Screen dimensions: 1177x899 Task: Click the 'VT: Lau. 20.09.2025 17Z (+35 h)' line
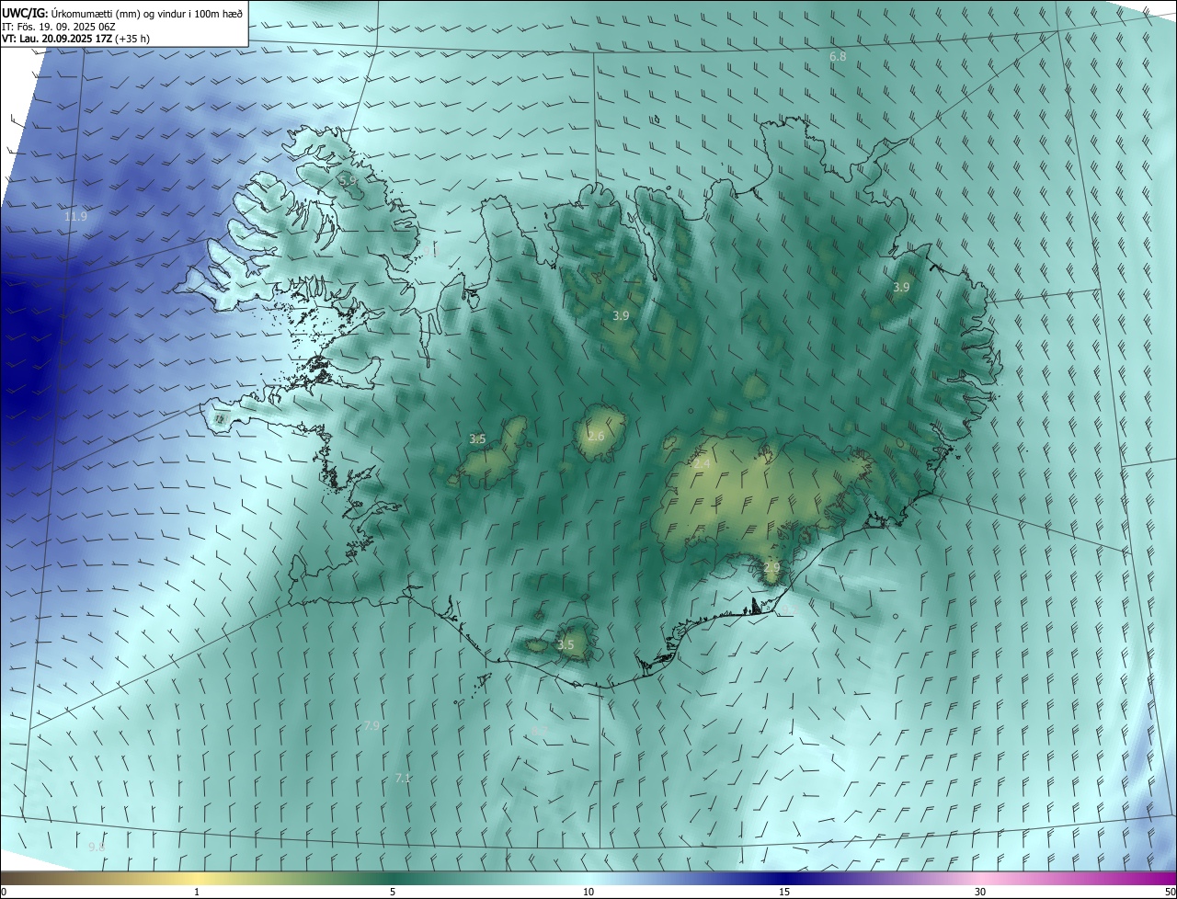[76, 39]
